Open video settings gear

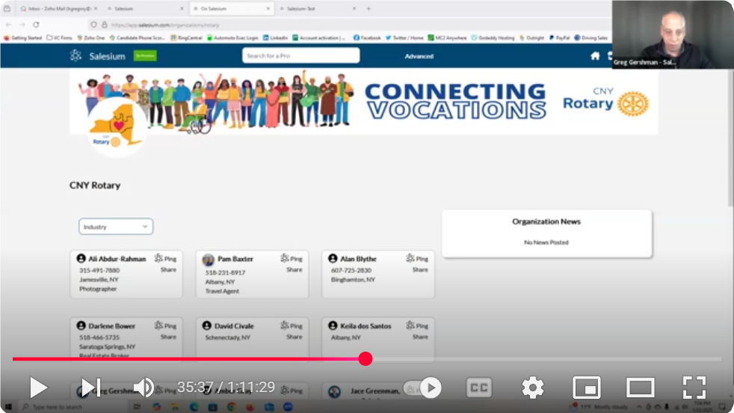tap(533, 388)
